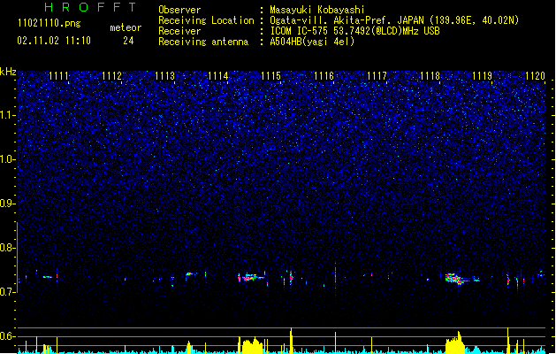
Task: Click the meteor count label
Action: [x=126, y=27]
